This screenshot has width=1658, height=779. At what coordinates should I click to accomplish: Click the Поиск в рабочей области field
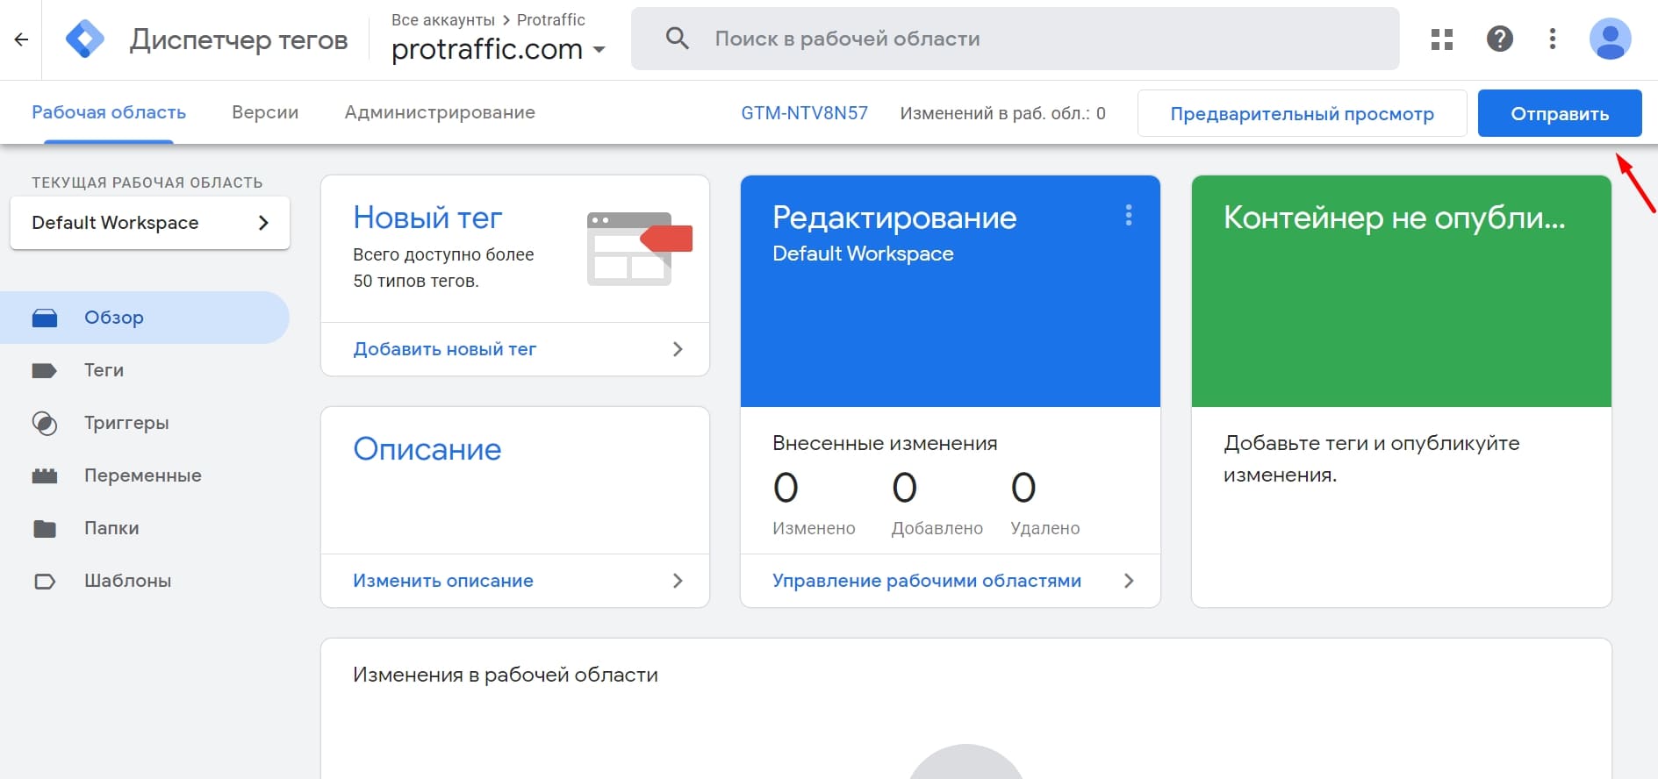pos(1015,39)
